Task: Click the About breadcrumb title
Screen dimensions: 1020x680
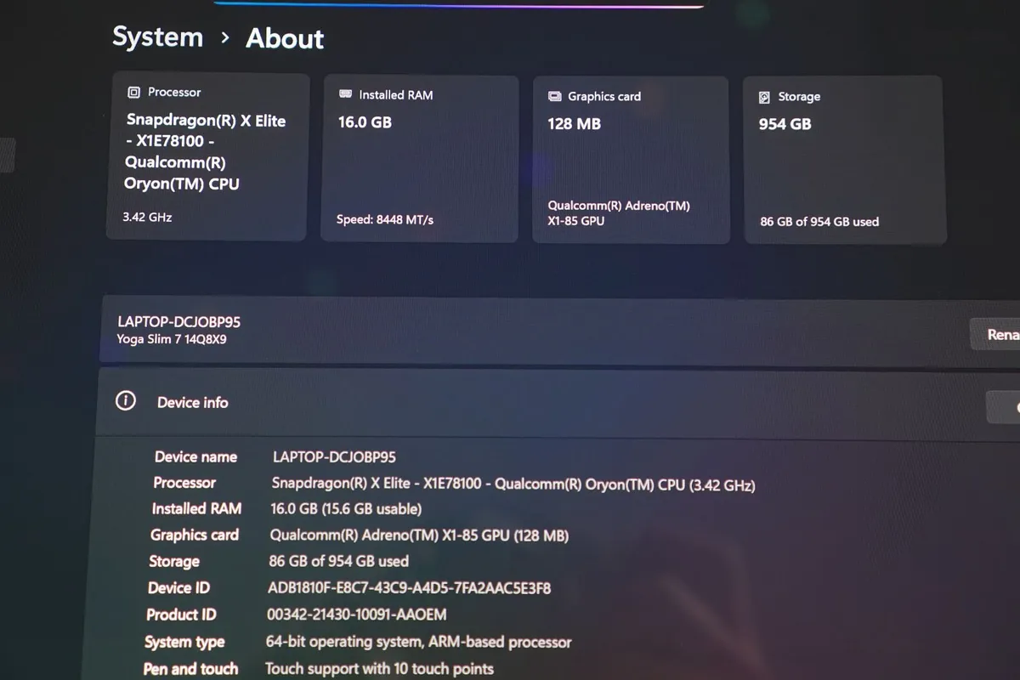Action: click(x=285, y=39)
